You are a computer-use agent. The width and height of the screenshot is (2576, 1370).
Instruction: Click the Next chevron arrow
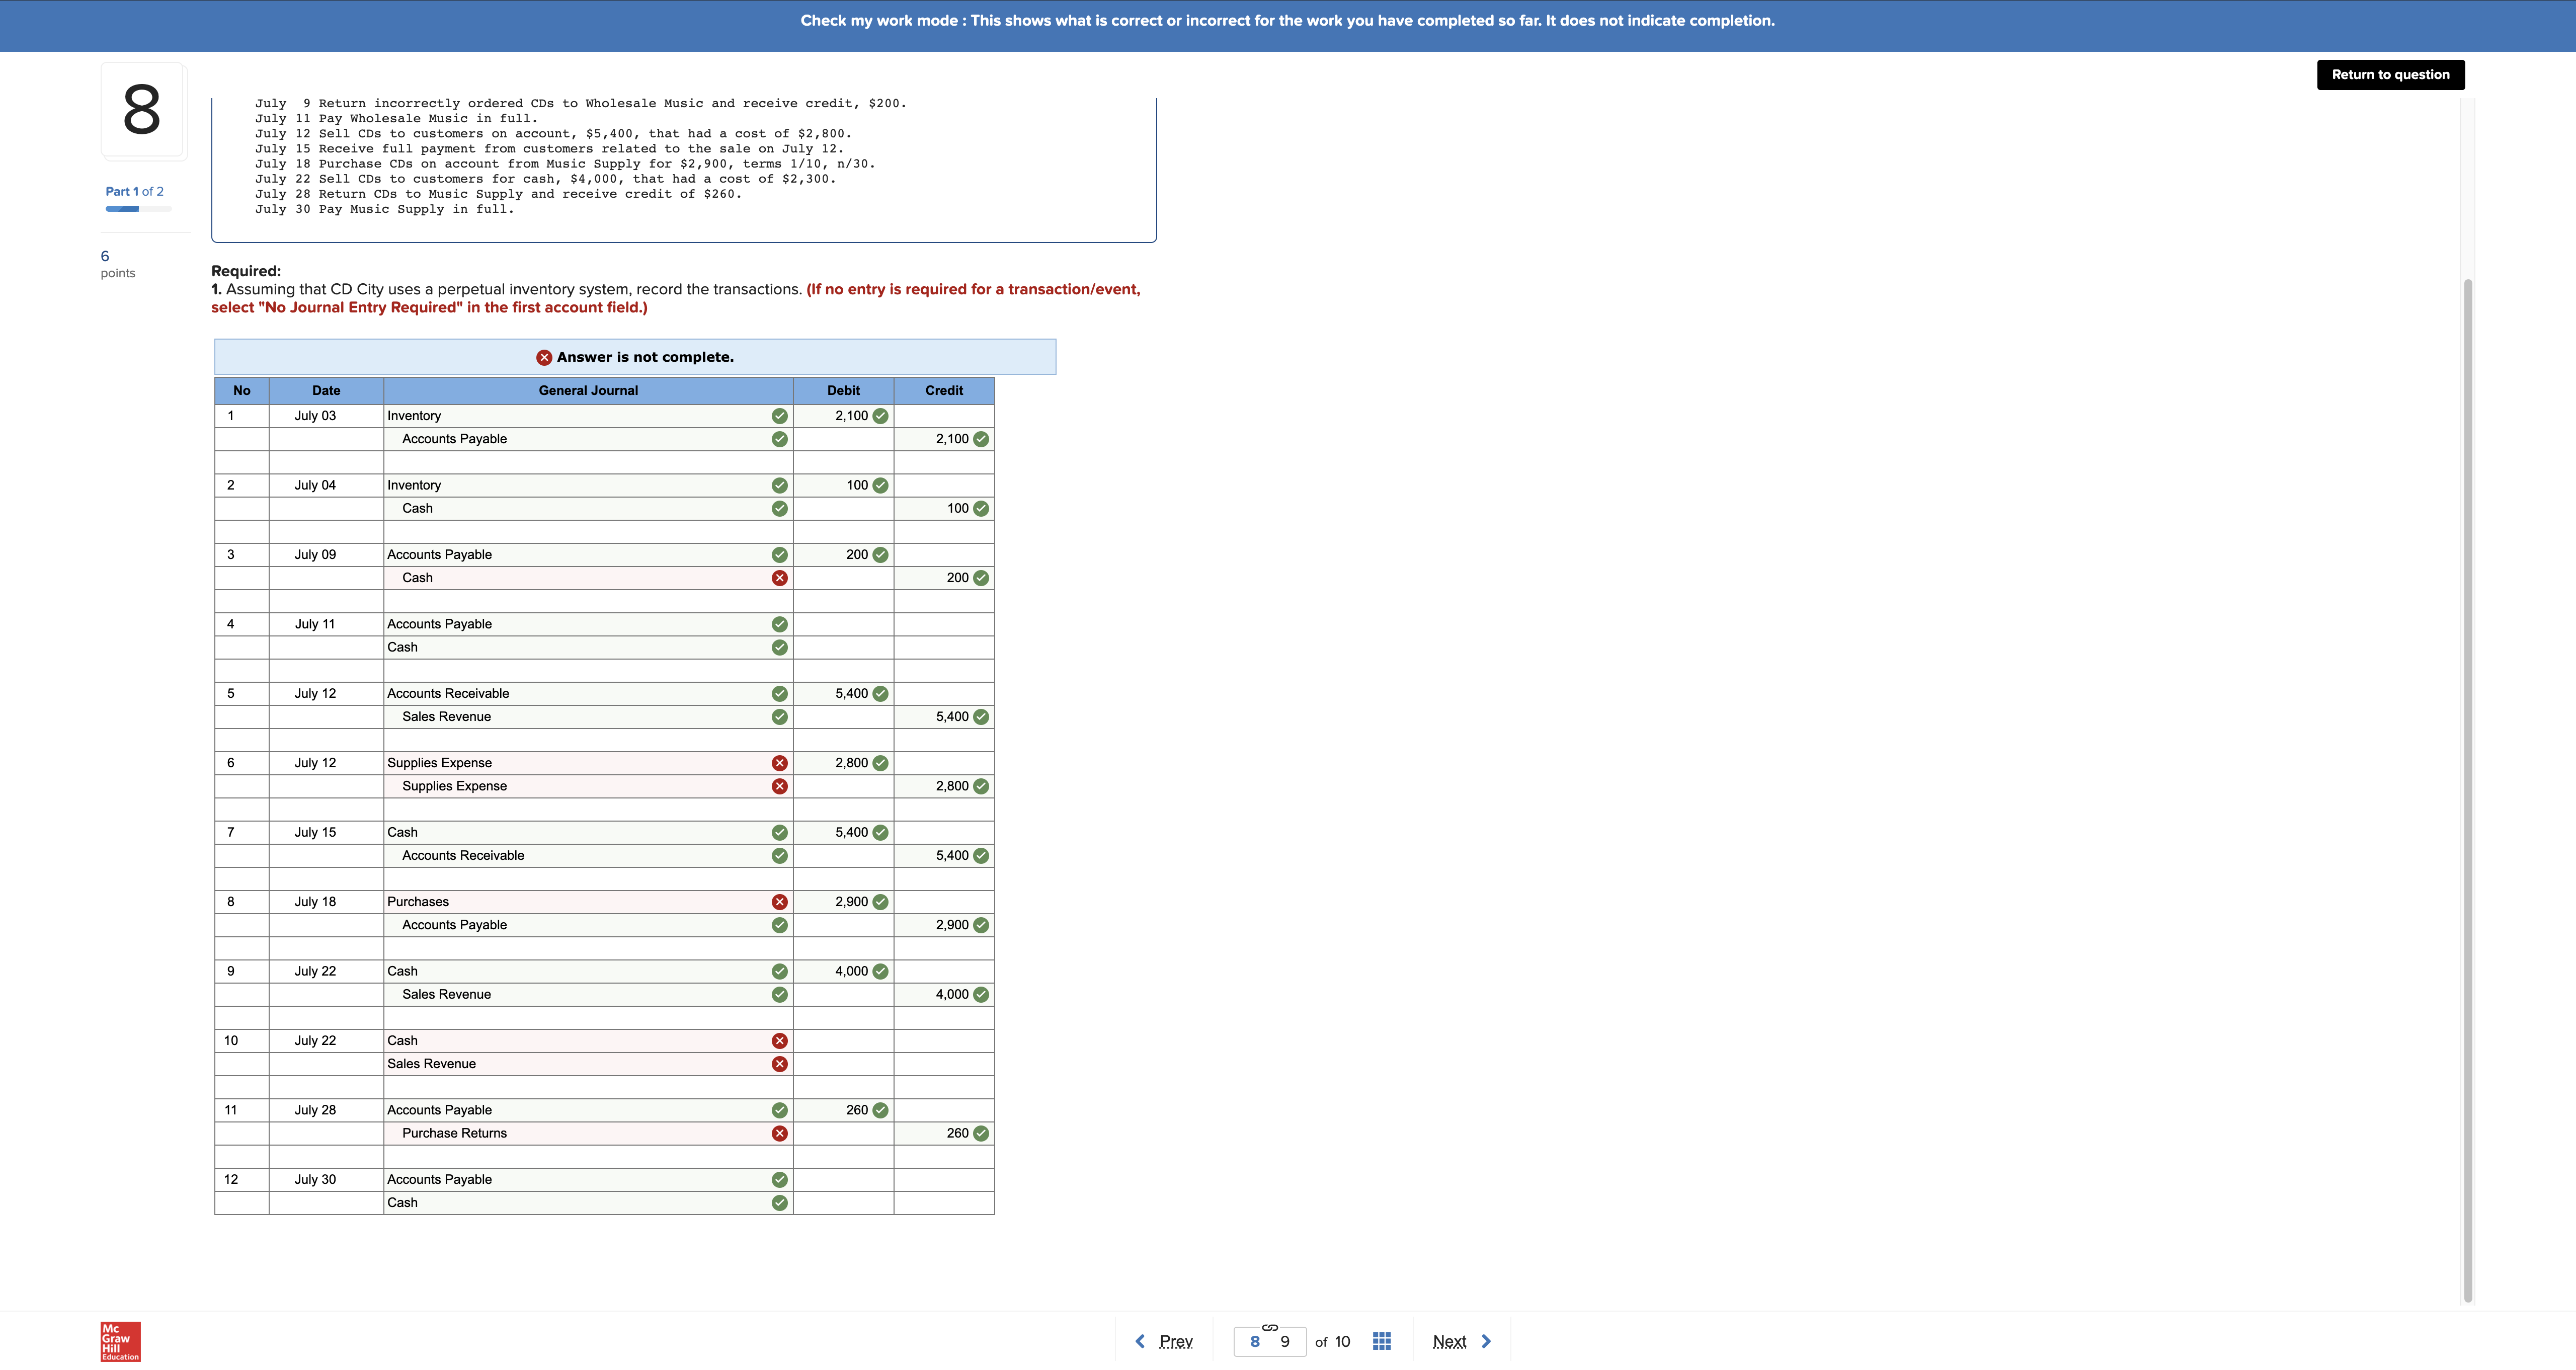[x=1486, y=1341]
